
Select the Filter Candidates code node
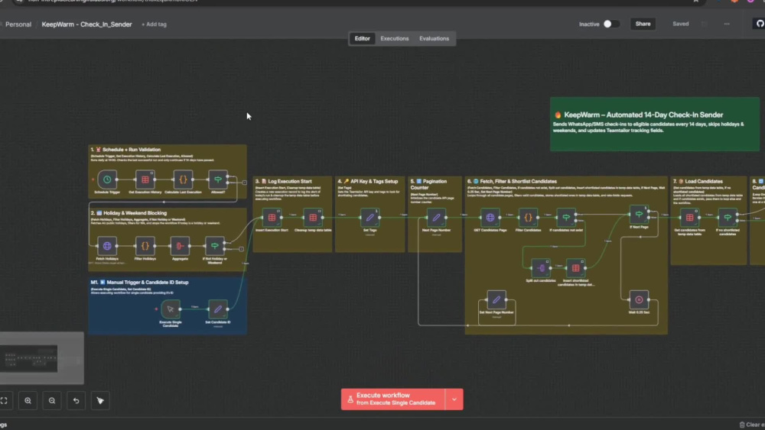click(528, 218)
